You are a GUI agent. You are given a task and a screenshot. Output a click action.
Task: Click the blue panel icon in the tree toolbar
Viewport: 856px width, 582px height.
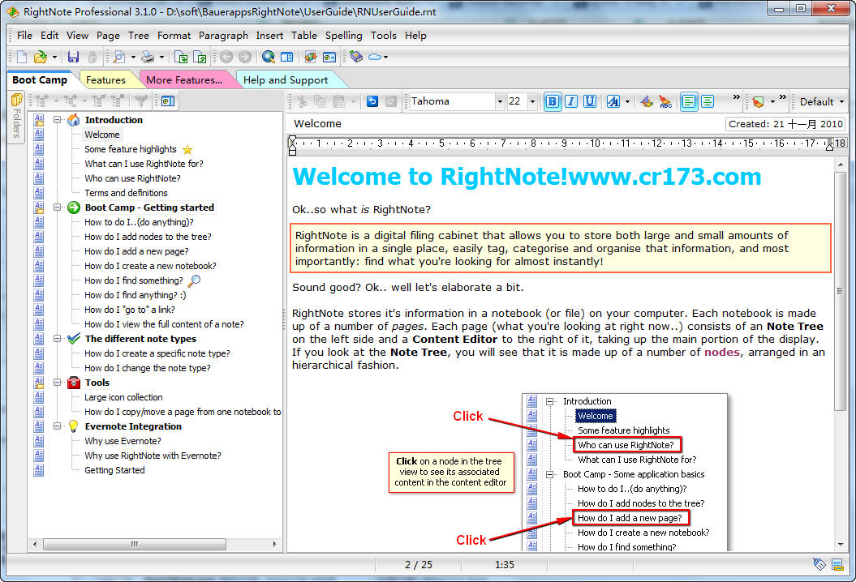tap(168, 101)
